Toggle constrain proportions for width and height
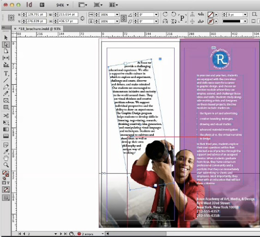The width and height of the screenshot is (260, 237). [x=82, y=18]
